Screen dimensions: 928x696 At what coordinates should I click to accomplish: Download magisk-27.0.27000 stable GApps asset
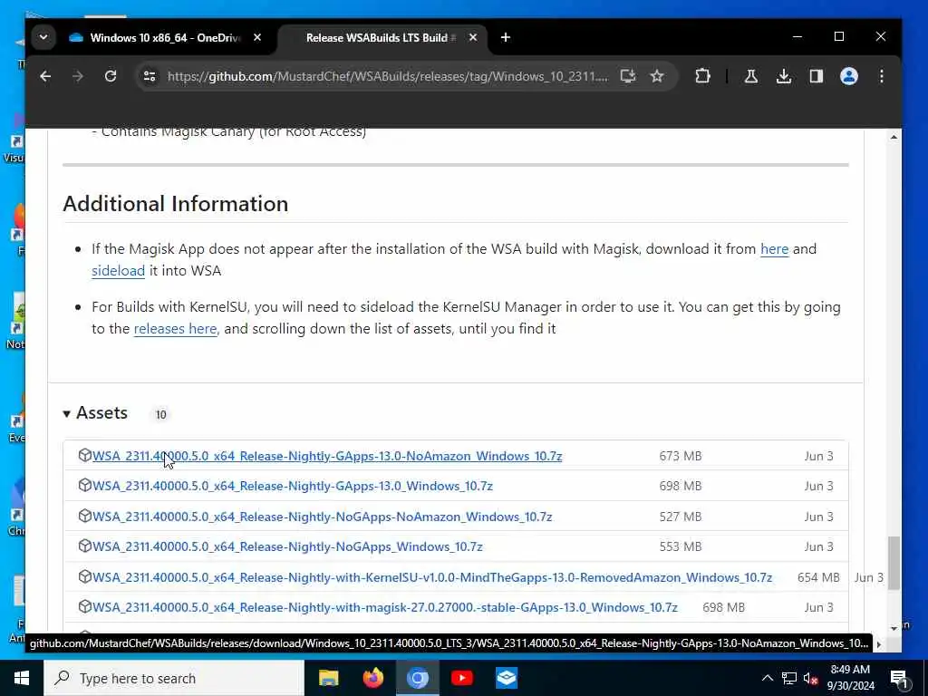pyautogui.click(x=384, y=608)
